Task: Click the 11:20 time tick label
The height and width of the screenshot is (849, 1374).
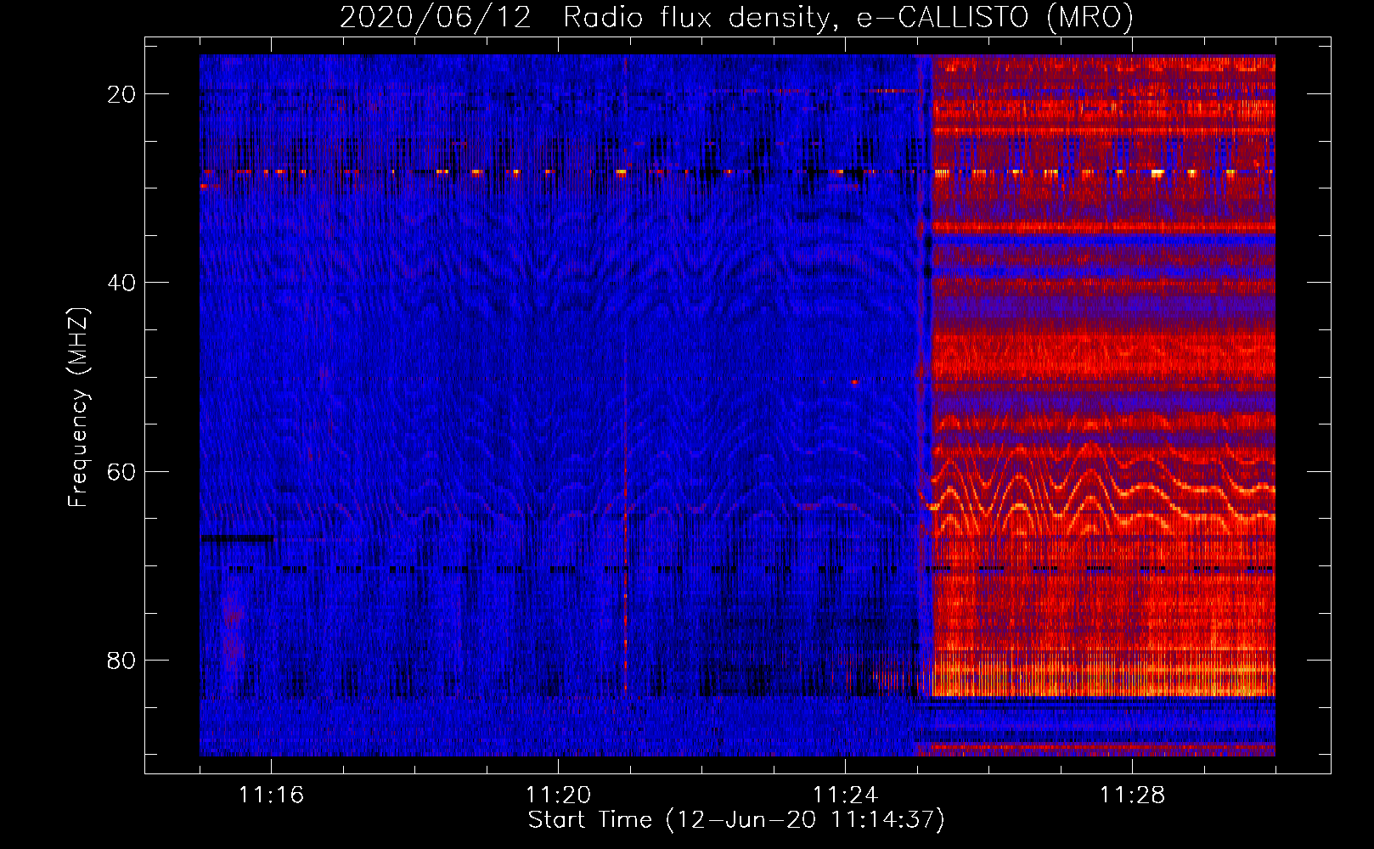Action: click(559, 795)
